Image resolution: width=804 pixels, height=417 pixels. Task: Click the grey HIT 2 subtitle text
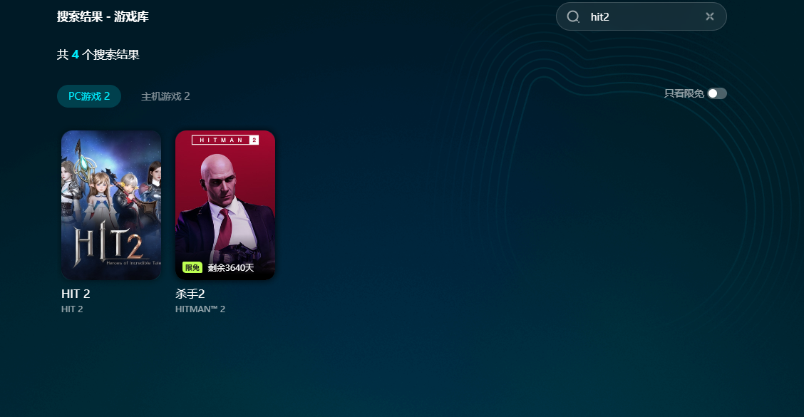72,309
